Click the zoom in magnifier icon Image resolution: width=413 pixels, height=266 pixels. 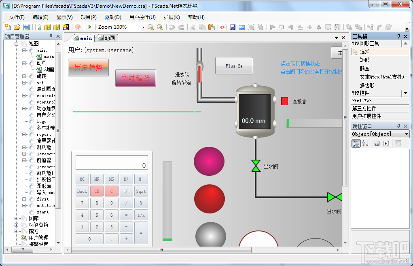coord(160,27)
